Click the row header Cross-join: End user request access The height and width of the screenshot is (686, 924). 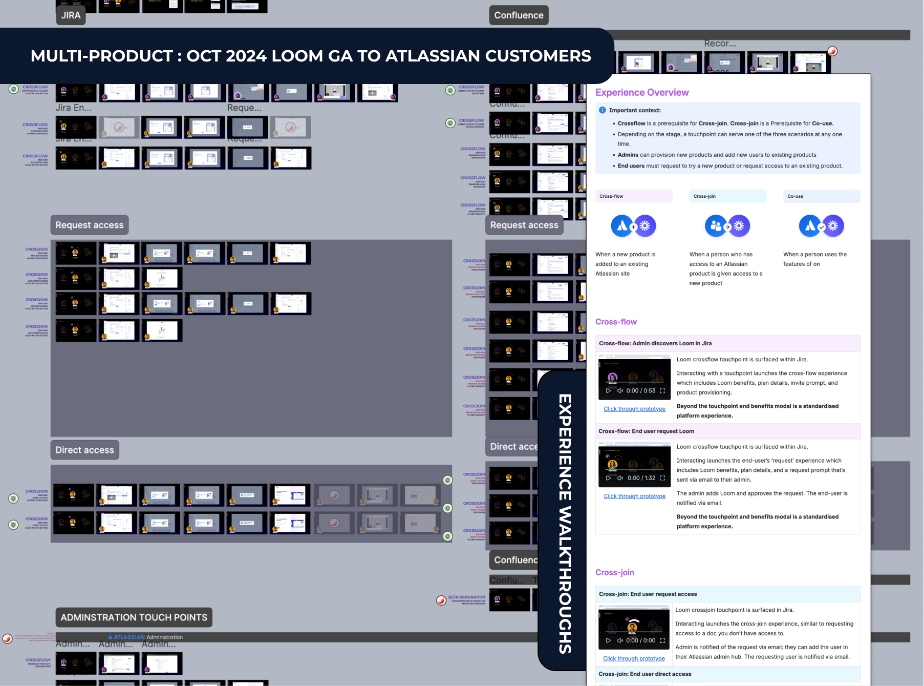[x=728, y=594]
